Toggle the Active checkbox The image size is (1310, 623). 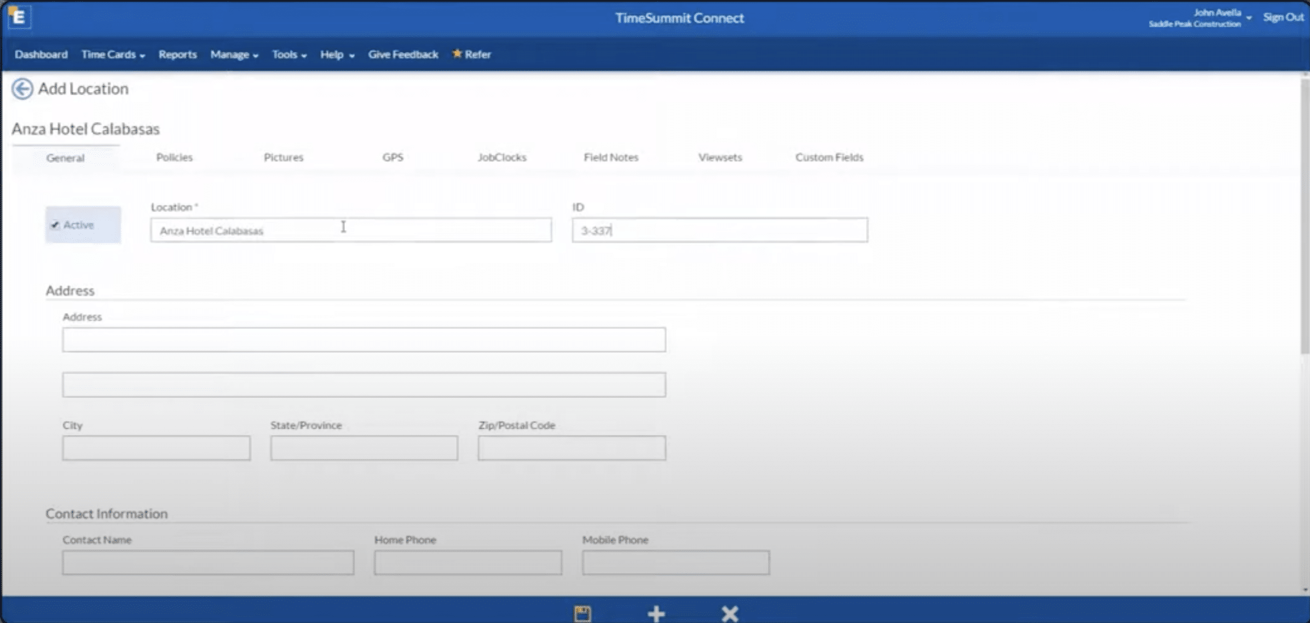pos(55,225)
